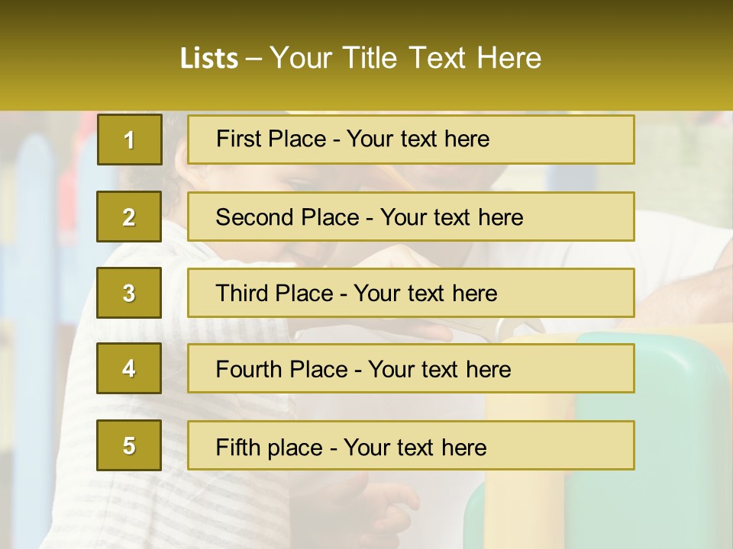
Task: Select the Fourth Place text box
Action: pyautogui.click(x=411, y=368)
